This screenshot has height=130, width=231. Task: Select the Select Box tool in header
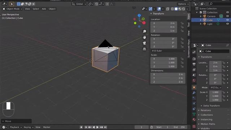12,4
